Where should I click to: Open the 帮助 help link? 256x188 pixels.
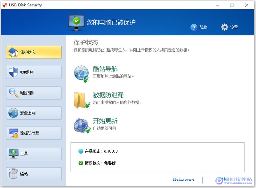[203, 27]
